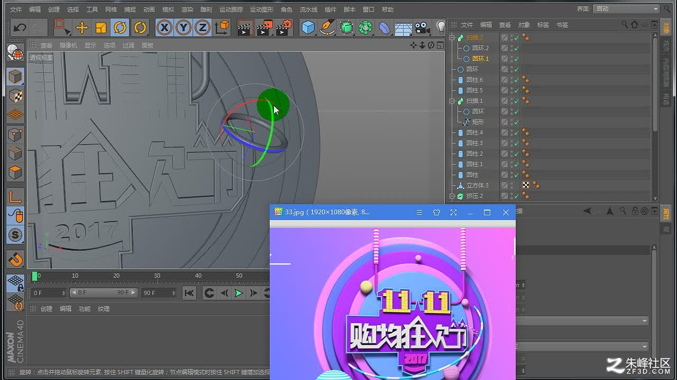Click the material tag on 立方体.3
The width and height of the screenshot is (677, 380).
[x=526, y=185]
